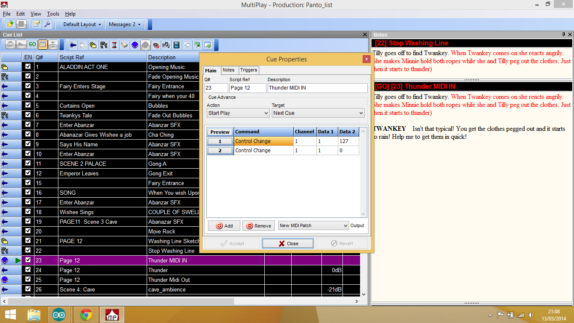574x323 pixels.
Task: Click Close in Cue Properties dialog
Action: (x=288, y=244)
